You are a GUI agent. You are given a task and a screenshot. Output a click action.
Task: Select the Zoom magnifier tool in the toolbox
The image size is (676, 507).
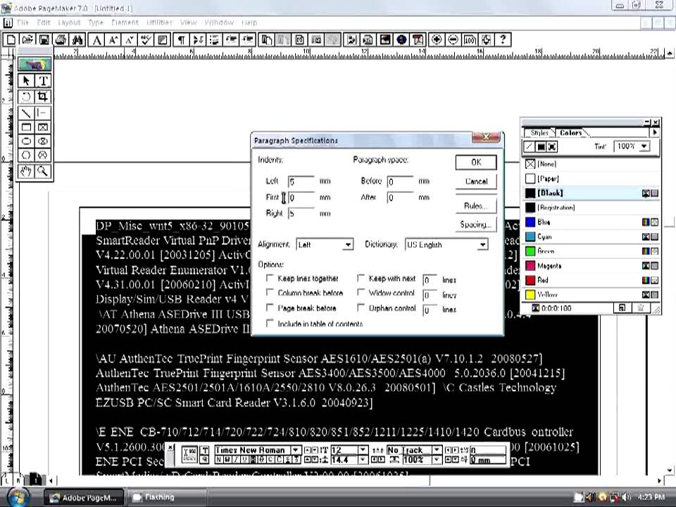point(43,171)
